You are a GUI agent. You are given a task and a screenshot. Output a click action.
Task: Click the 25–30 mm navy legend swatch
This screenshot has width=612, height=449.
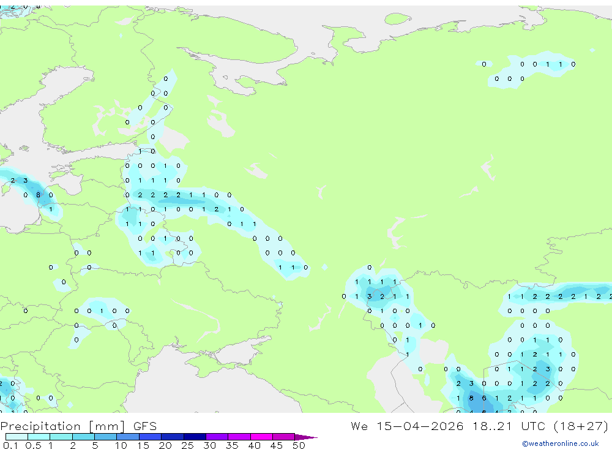pyautogui.click(x=195, y=437)
